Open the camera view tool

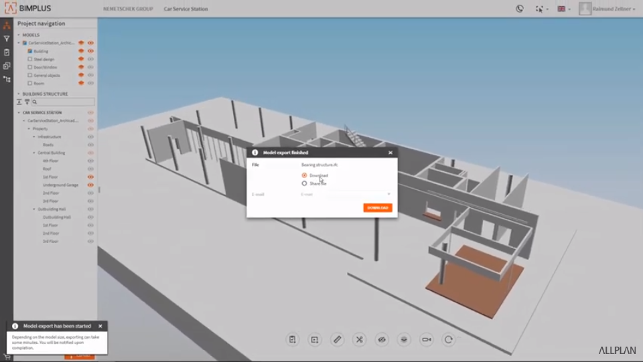coord(426,340)
